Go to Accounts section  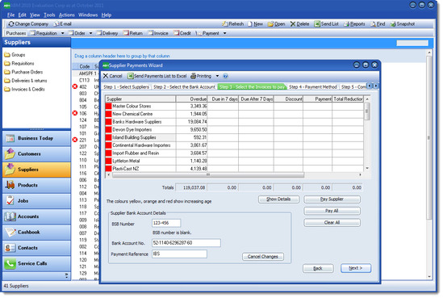click(36, 216)
